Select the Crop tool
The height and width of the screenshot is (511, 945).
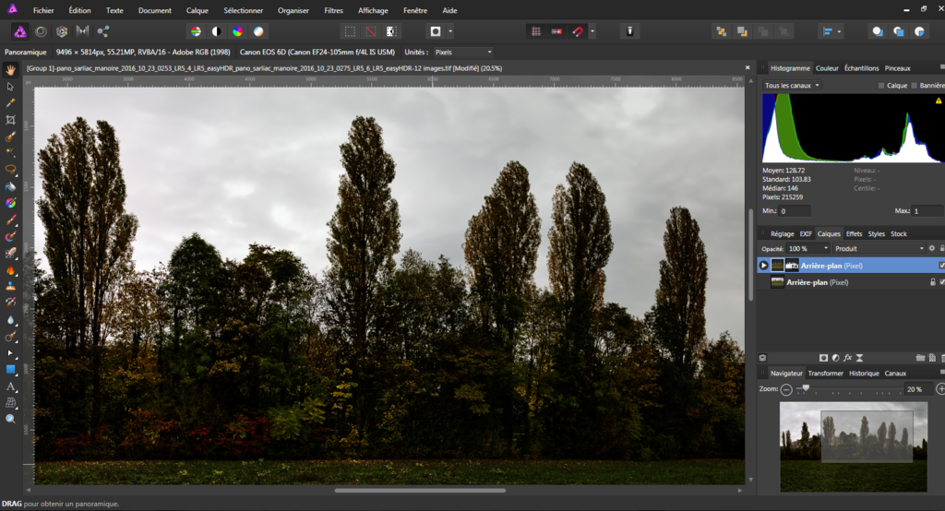[10, 120]
